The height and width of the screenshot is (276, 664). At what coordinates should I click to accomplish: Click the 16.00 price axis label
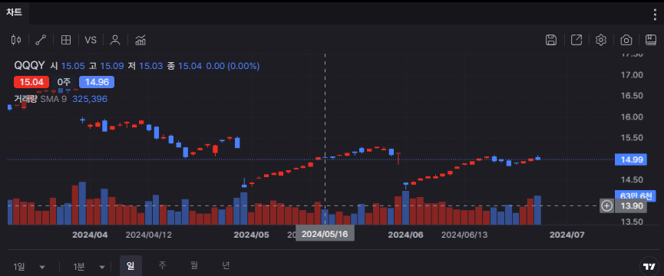pyautogui.click(x=632, y=117)
